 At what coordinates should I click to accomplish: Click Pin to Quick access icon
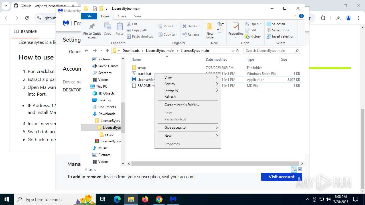pos(92,31)
